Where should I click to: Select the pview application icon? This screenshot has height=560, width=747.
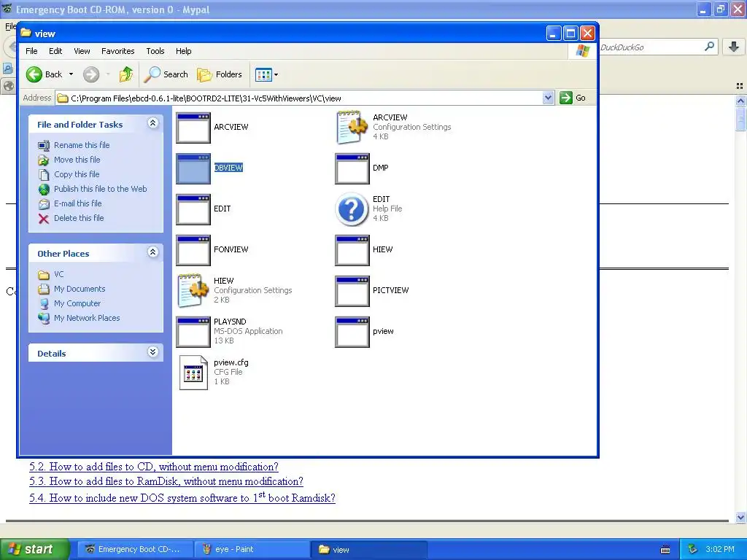pos(352,332)
